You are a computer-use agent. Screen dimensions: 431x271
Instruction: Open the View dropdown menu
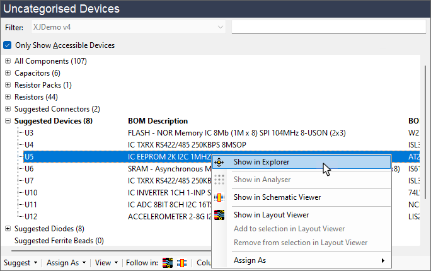pyautogui.click(x=106, y=263)
